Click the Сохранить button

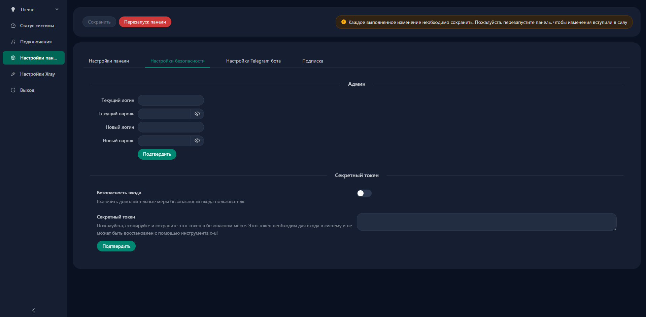pyautogui.click(x=99, y=22)
